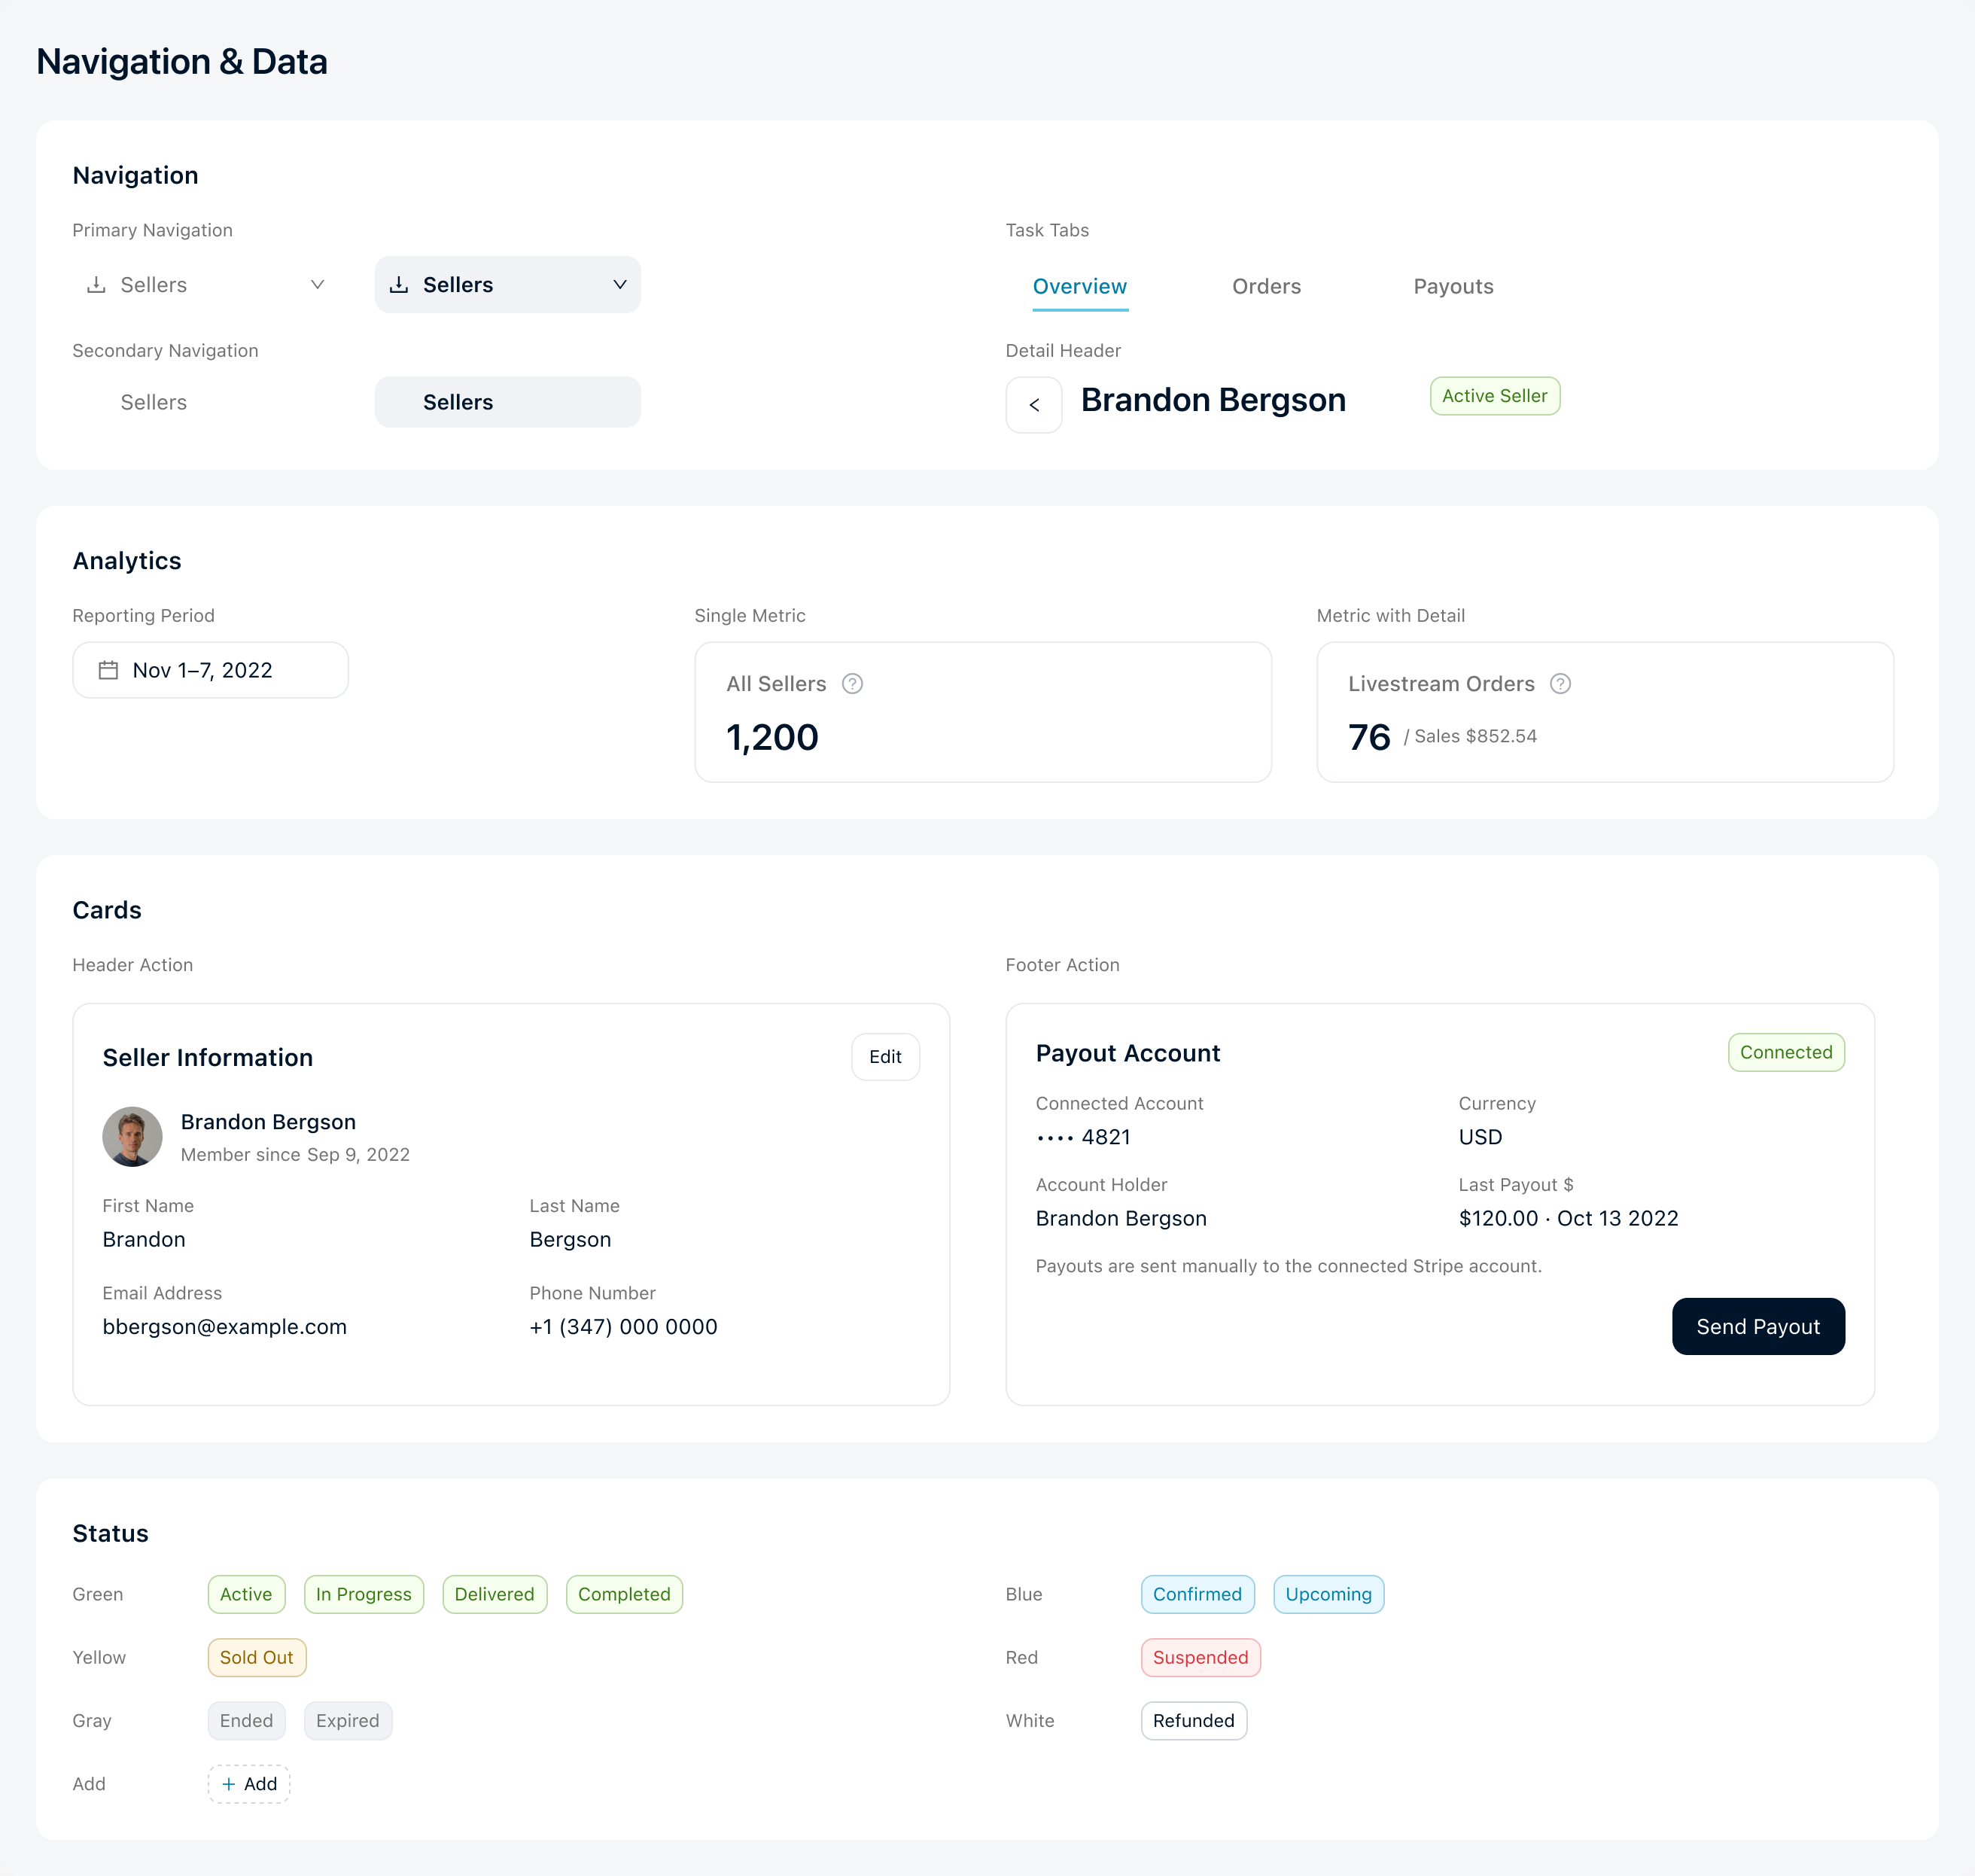
Task: Select the plain Sellers secondary nav item
Action: point(205,402)
